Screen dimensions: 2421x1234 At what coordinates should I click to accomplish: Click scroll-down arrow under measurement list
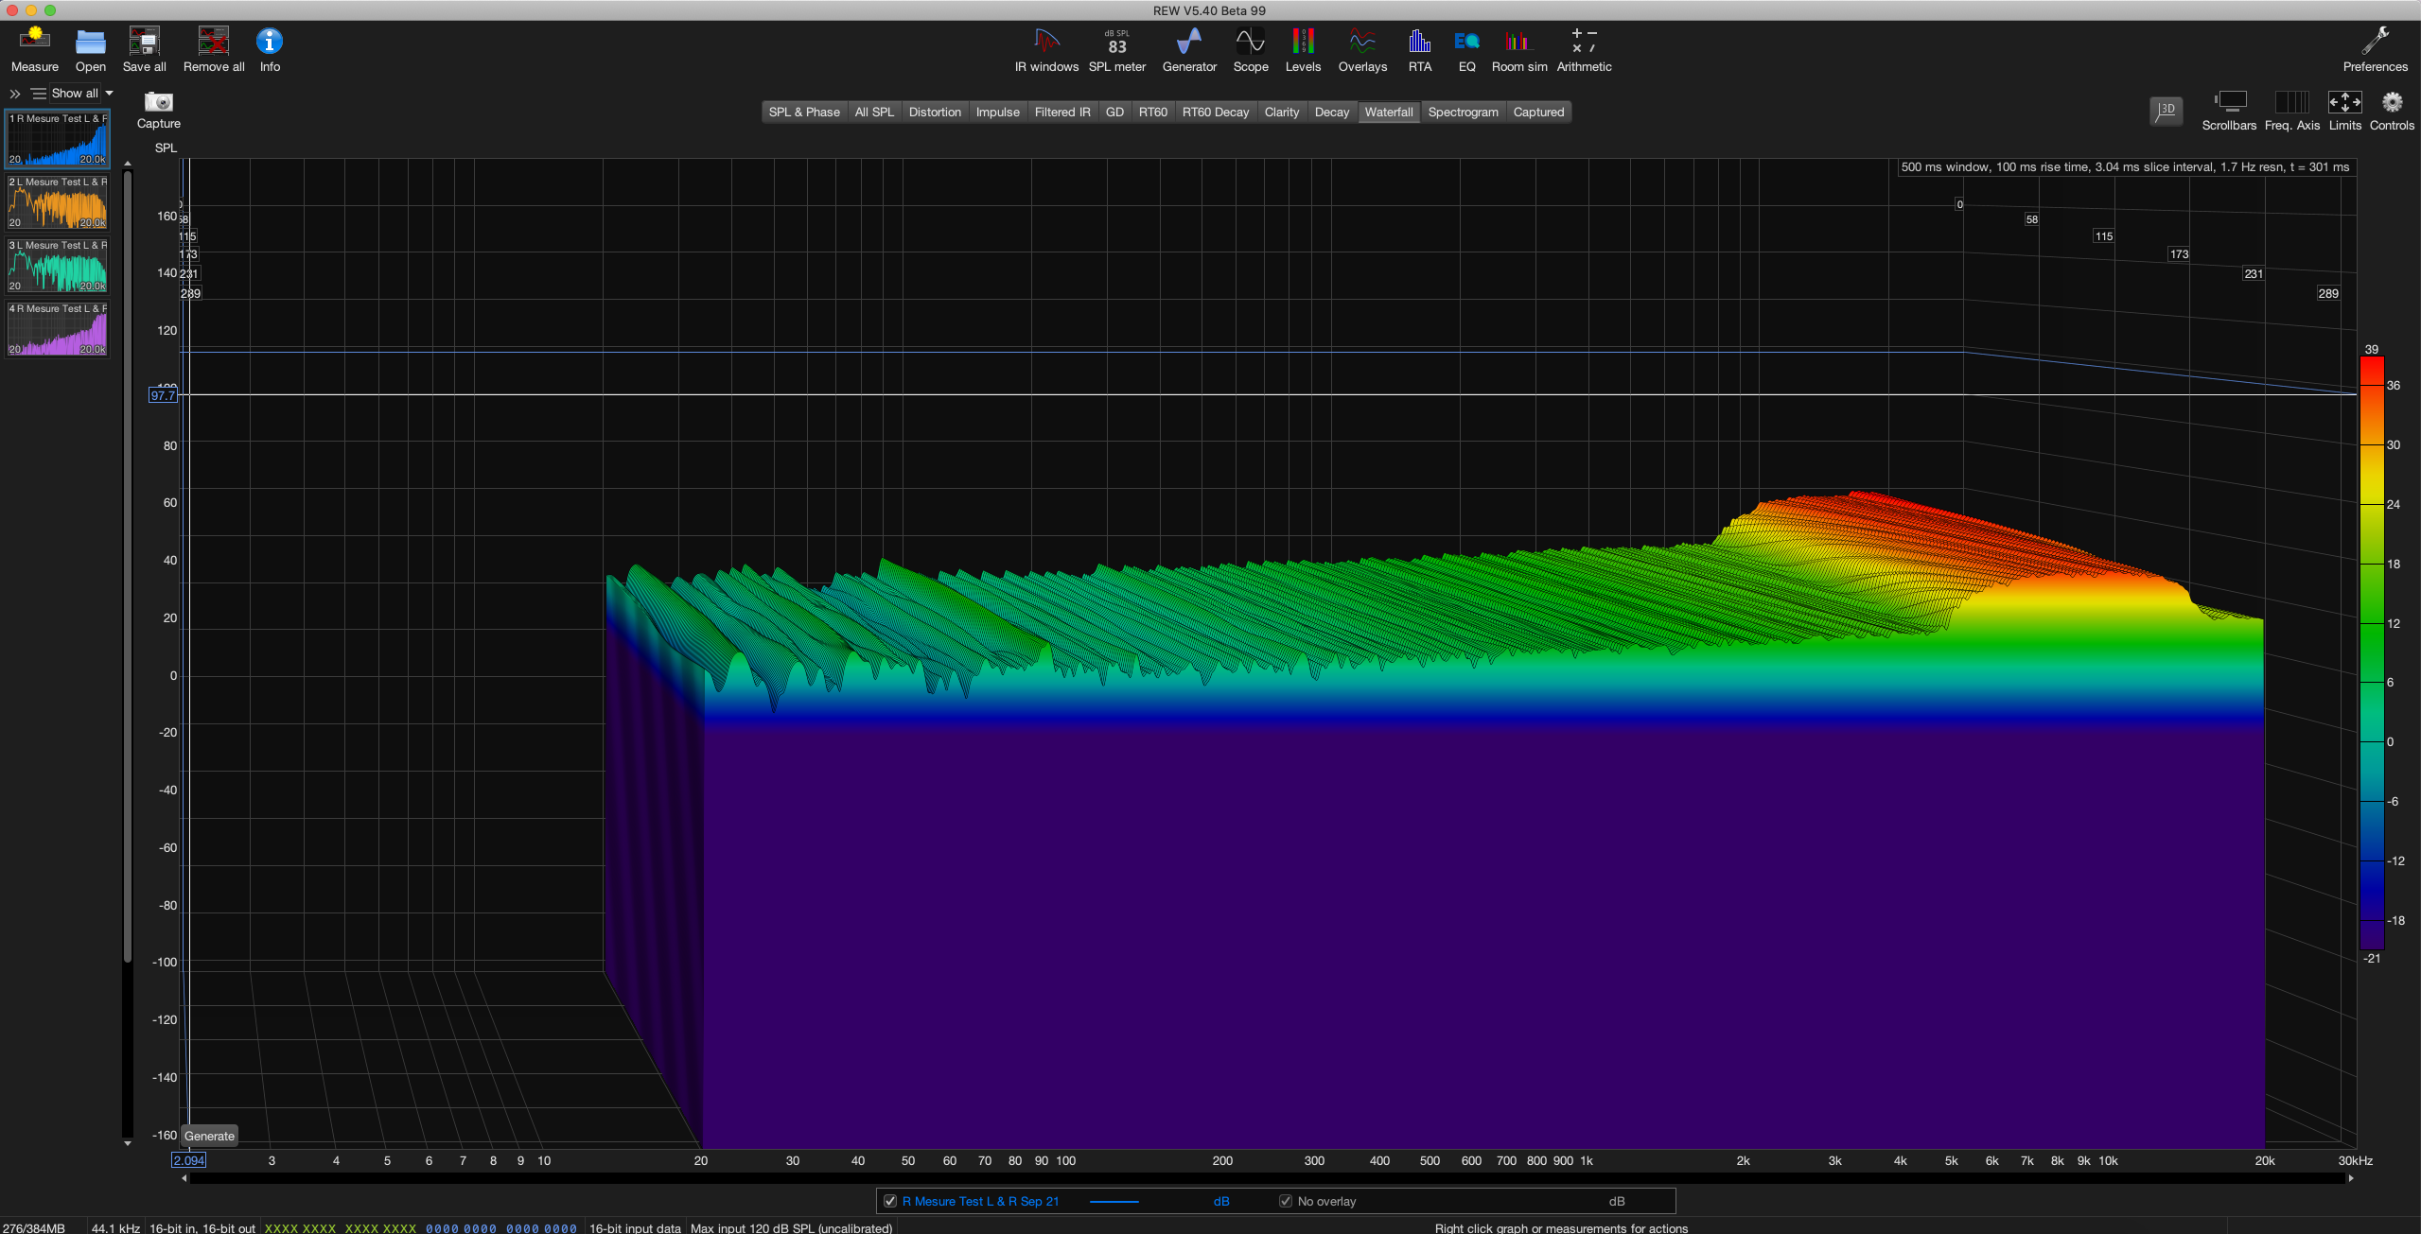tap(128, 1143)
